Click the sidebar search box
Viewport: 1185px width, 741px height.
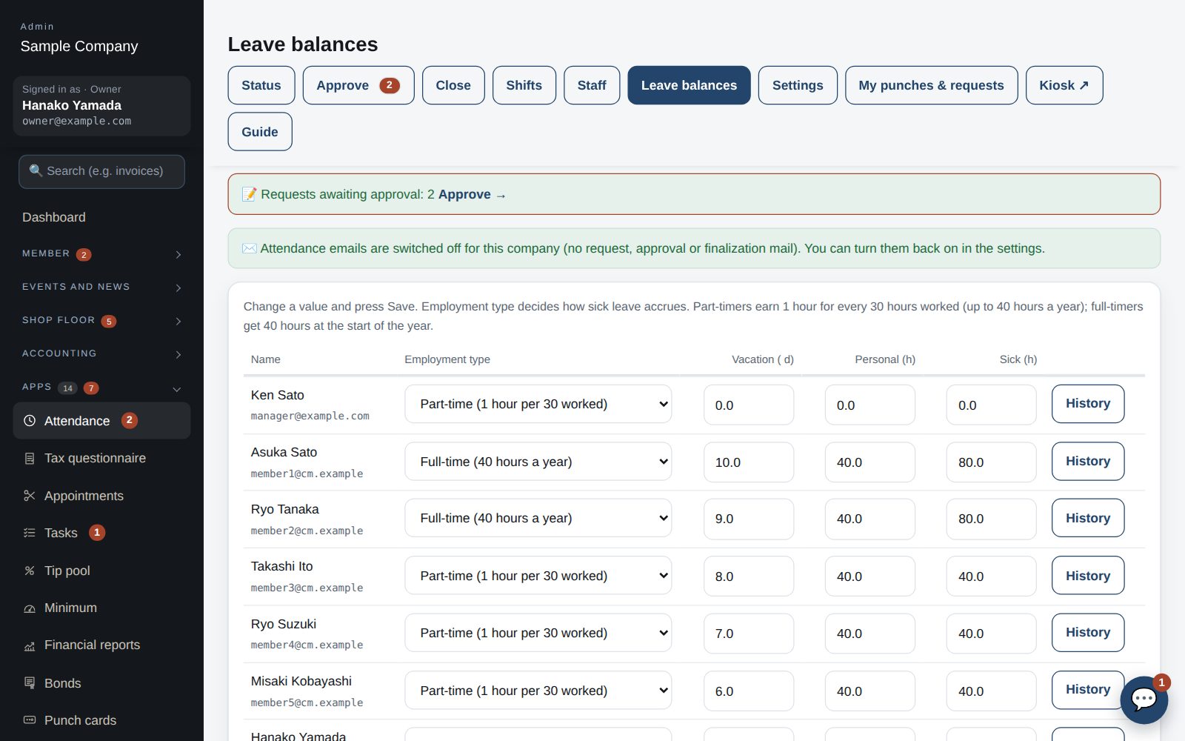pyautogui.click(x=101, y=171)
